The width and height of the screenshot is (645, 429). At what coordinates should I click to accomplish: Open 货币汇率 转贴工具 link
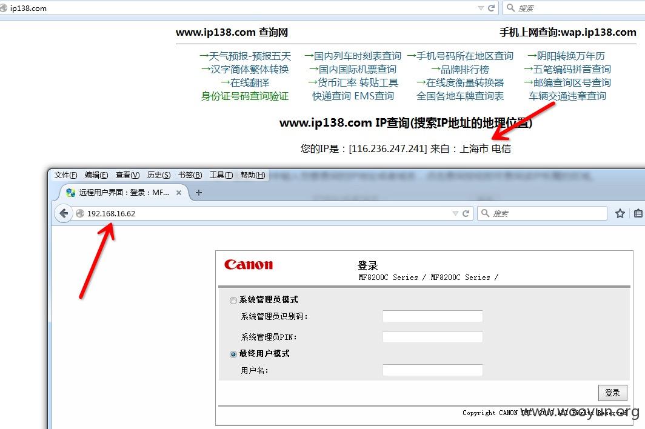click(353, 82)
